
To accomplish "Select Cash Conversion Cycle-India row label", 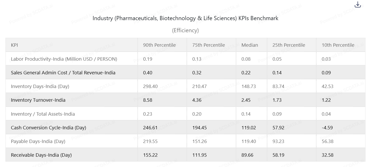I will (48, 128).
